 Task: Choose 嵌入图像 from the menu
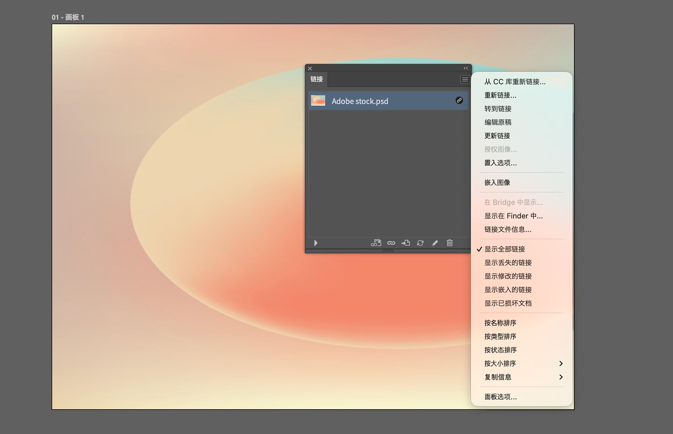[x=522, y=182]
